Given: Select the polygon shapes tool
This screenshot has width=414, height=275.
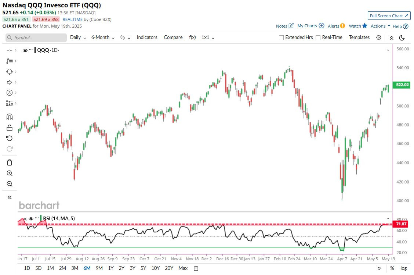Looking at the screenshot, I should point(10,72).
